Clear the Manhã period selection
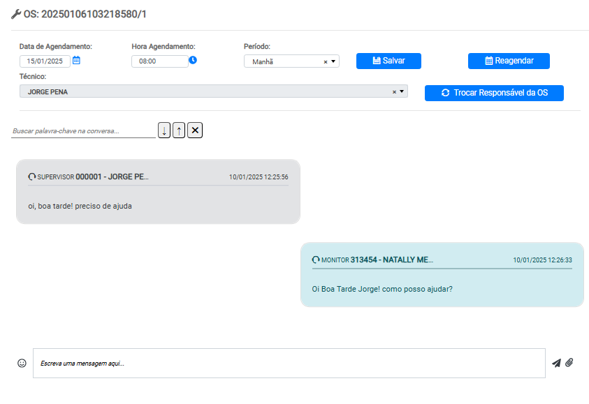 coord(325,61)
